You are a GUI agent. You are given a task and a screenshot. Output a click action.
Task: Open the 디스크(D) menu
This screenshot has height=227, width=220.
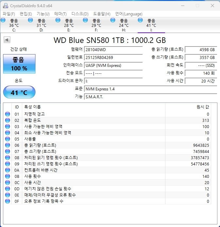[80, 14]
